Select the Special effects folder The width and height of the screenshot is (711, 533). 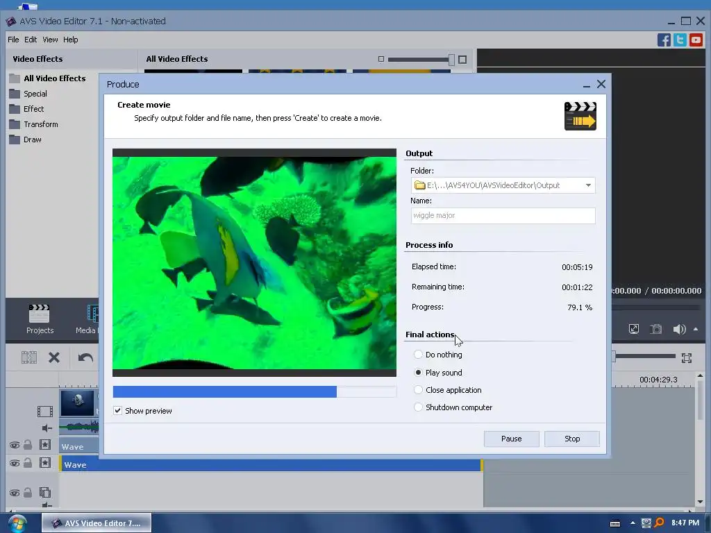[x=28, y=94]
